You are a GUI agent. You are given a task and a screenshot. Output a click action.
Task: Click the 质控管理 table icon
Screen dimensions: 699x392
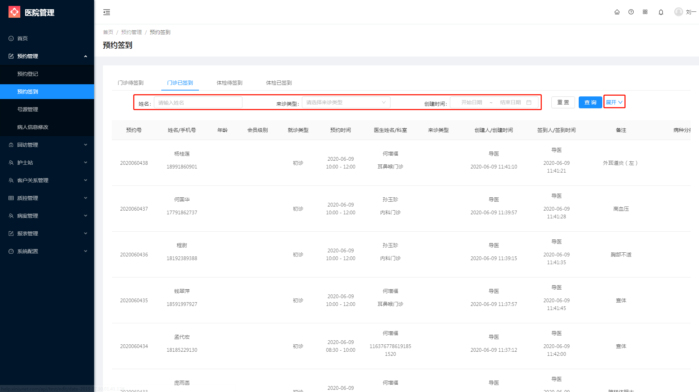click(11, 198)
